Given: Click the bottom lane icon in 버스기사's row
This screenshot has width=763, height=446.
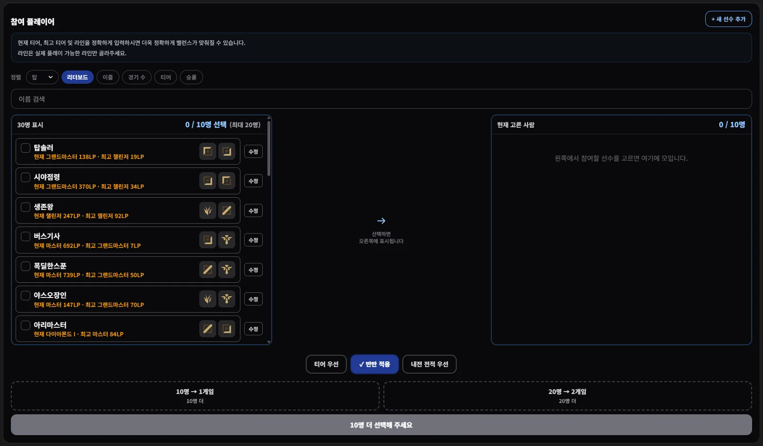Looking at the screenshot, I should point(207,240).
